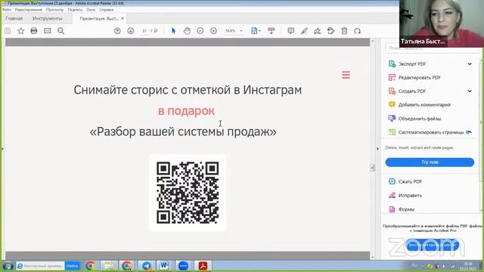Click document scrollbar up arrow
Screen dimensions: 484x272
(372, 41)
